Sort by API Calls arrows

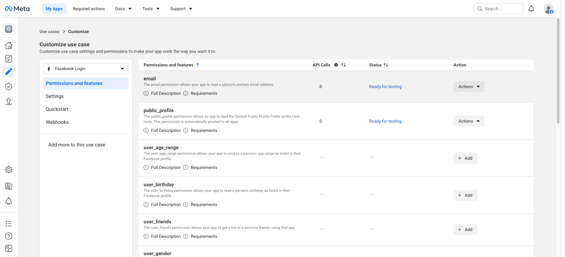pos(344,65)
